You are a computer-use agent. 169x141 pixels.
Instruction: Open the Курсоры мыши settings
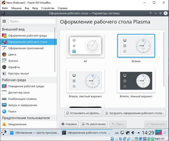[29, 74]
